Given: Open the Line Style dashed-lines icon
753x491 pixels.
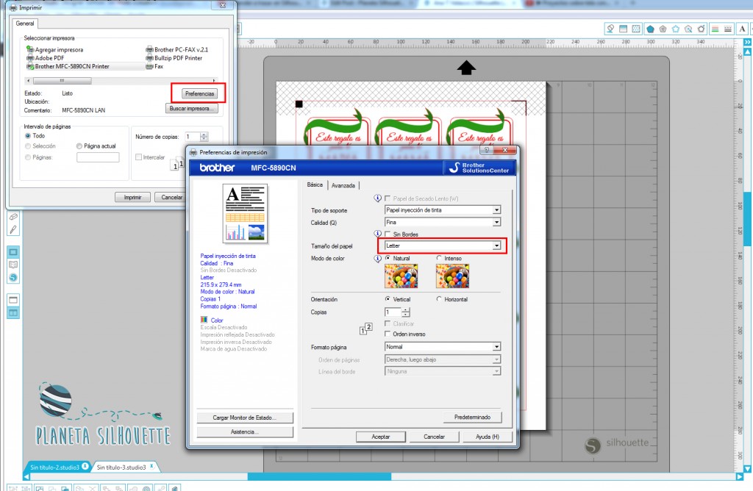Looking at the screenshot, I should tap(728, 29).
